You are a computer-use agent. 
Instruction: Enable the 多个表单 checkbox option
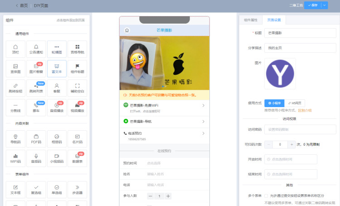266,196
